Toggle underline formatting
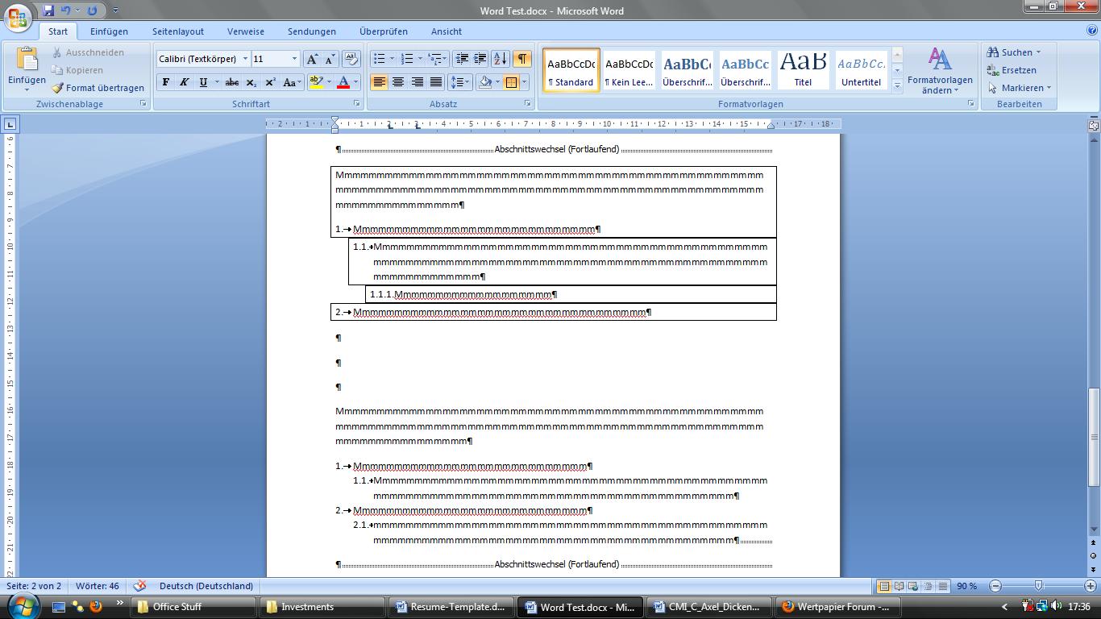Viewport: 1101px width, 619px height. tap(203, 82)
